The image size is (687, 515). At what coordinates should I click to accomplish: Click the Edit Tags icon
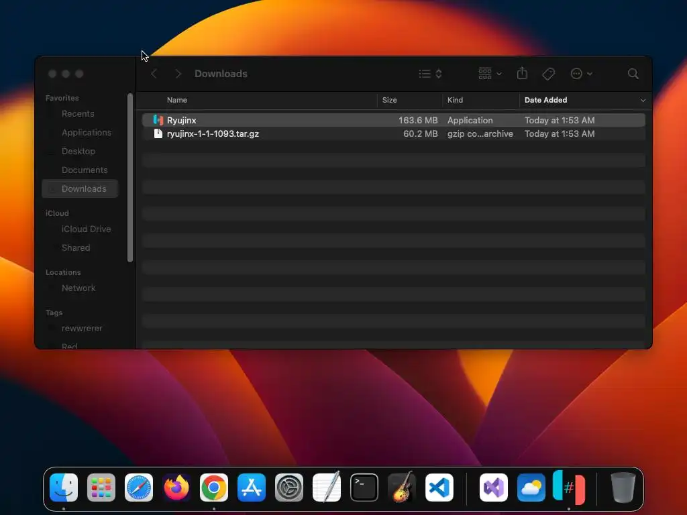click(x=548, y=74)
